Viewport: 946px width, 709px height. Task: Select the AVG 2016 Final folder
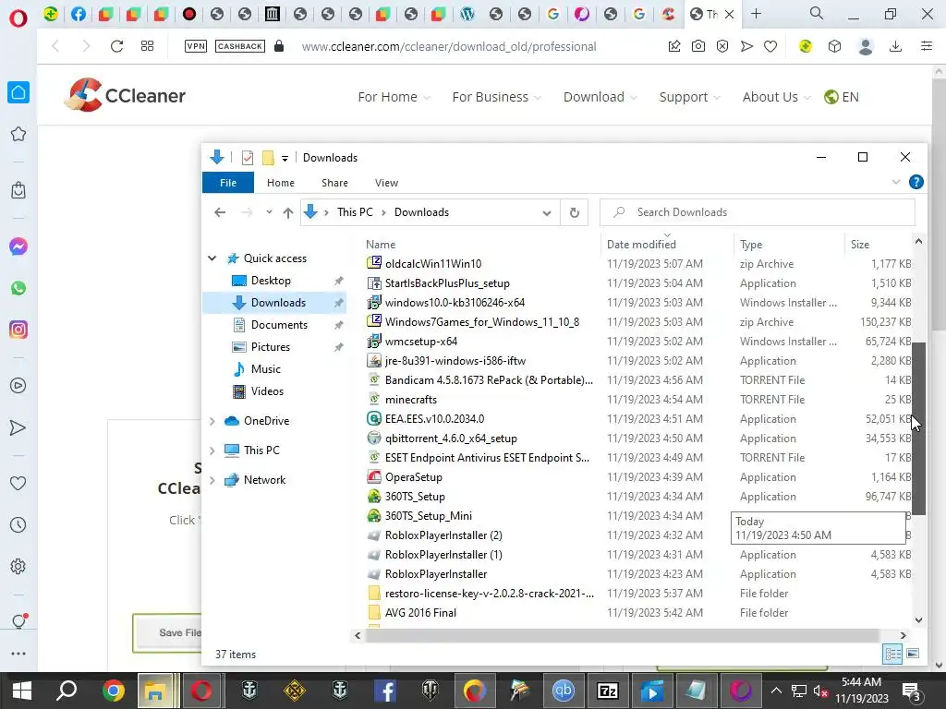[x=420, y=613]
